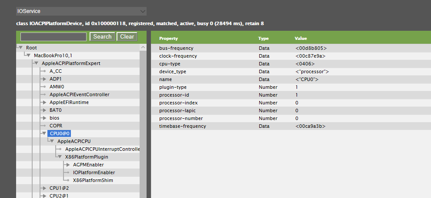Select X86PlatformShim in the tree
This screenshot has width=431, height=198.
pyautogui.click(x=93, y=181)
